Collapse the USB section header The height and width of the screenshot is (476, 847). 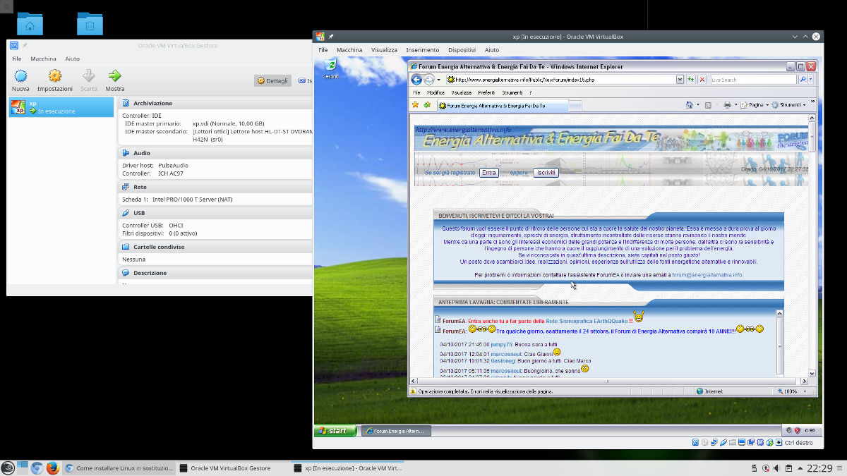[215, 212]
